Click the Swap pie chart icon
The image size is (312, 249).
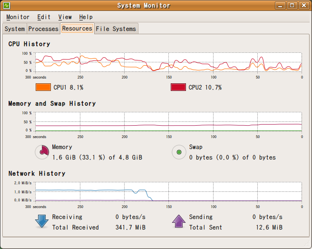(179, 152)
